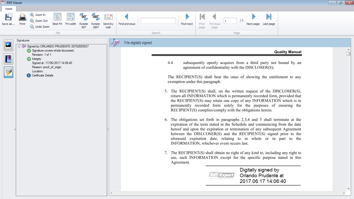The height and width of the screenshot is (199, 354).
Task: Click horizontal scrollbar right arrow
Action: pos(344,193)
